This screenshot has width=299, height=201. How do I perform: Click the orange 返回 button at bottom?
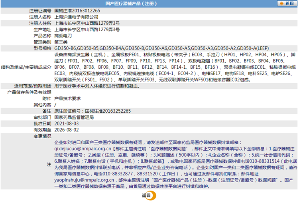(149, 195)
